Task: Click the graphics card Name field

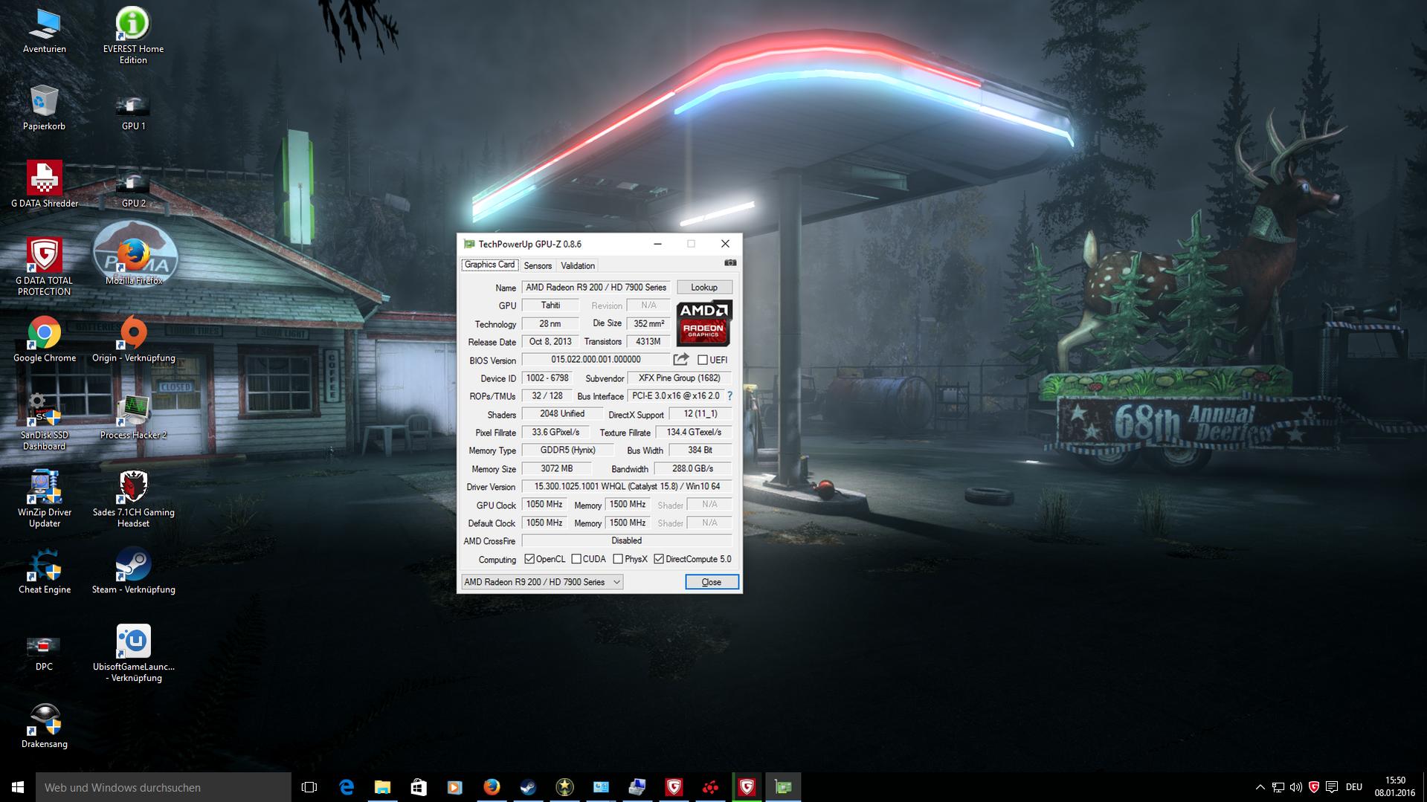Action: [596, 288]
